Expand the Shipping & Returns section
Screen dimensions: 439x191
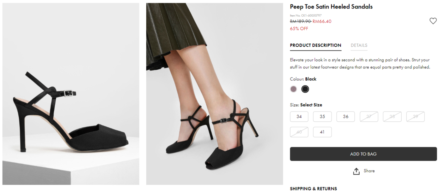pos(313,188)
